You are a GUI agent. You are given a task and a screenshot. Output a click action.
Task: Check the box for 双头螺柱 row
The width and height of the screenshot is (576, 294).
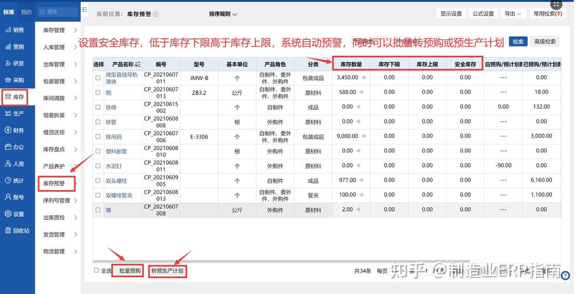click(98, 181)
